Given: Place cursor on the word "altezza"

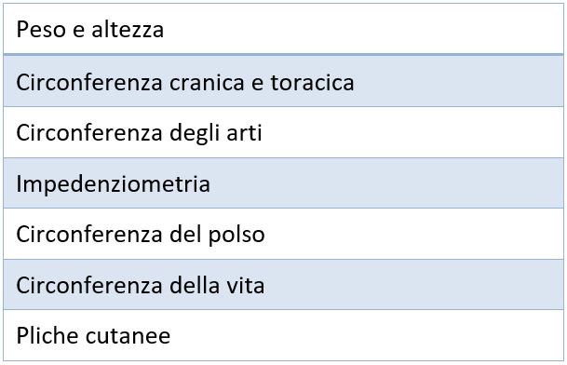Looking at the screenshot, I should click(128, 29).
